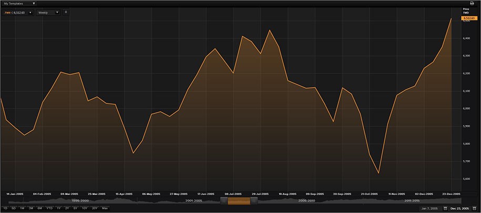The width and height of the screenshot is (481, 213).
Task: Click the 06-May-2005 date axis label
Action: pyautogui.click(x=151, y=194)
